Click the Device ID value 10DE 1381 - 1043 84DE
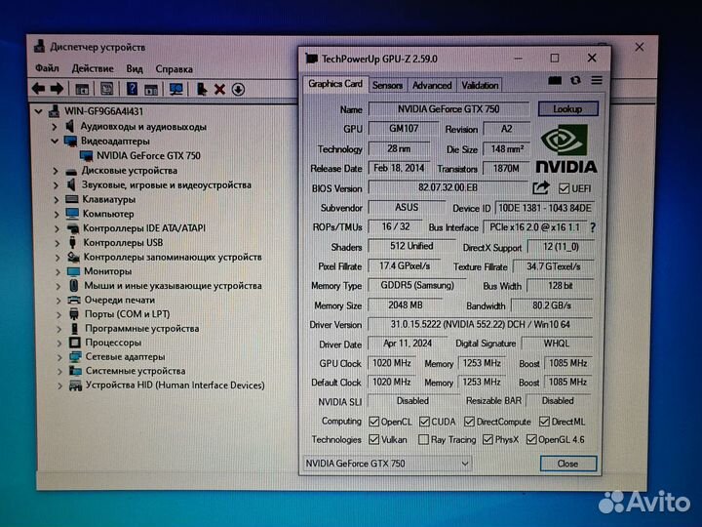Screen dimensions: 702x527 point(544,208)
